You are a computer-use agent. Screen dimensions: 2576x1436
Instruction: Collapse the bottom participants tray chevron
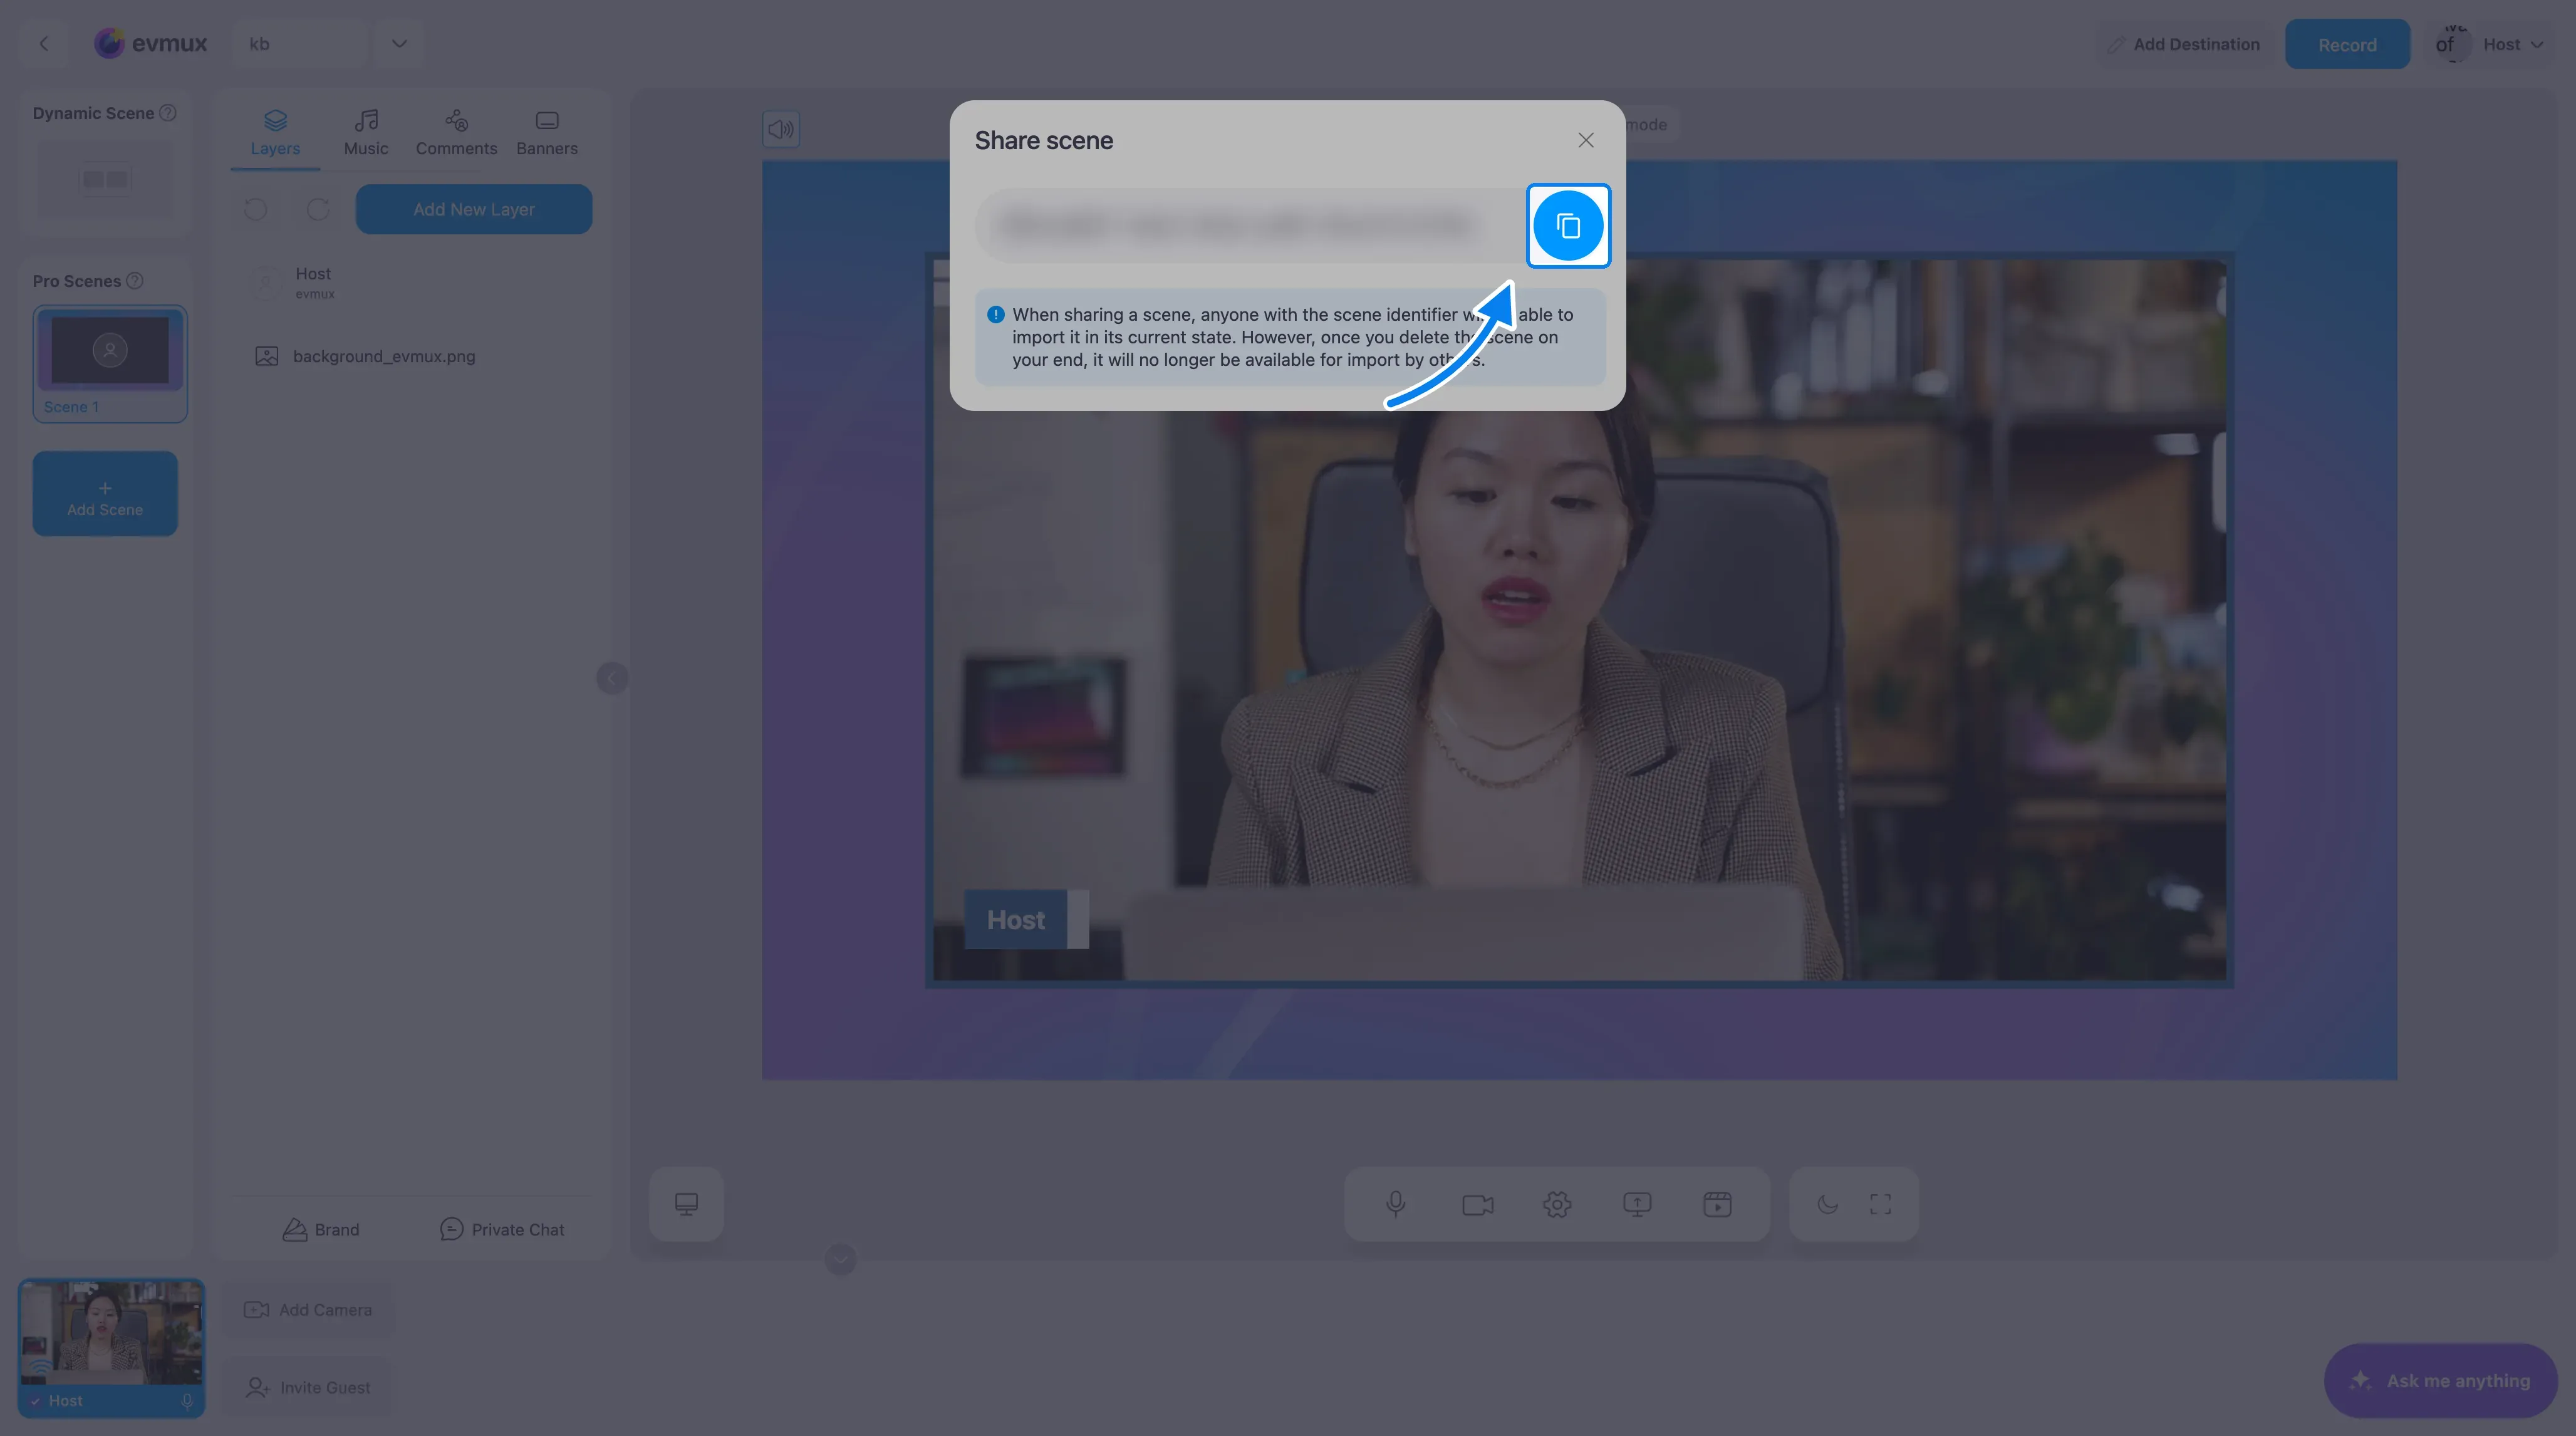point(841,1259)
